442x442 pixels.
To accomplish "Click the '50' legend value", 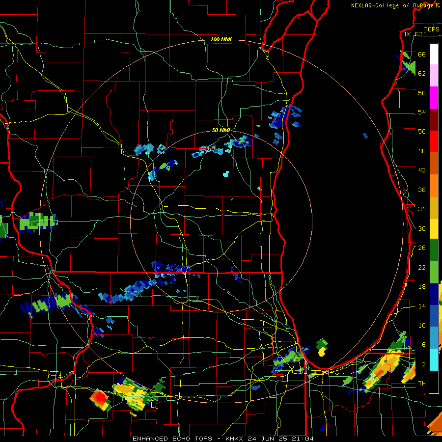I will click(422, 131).
